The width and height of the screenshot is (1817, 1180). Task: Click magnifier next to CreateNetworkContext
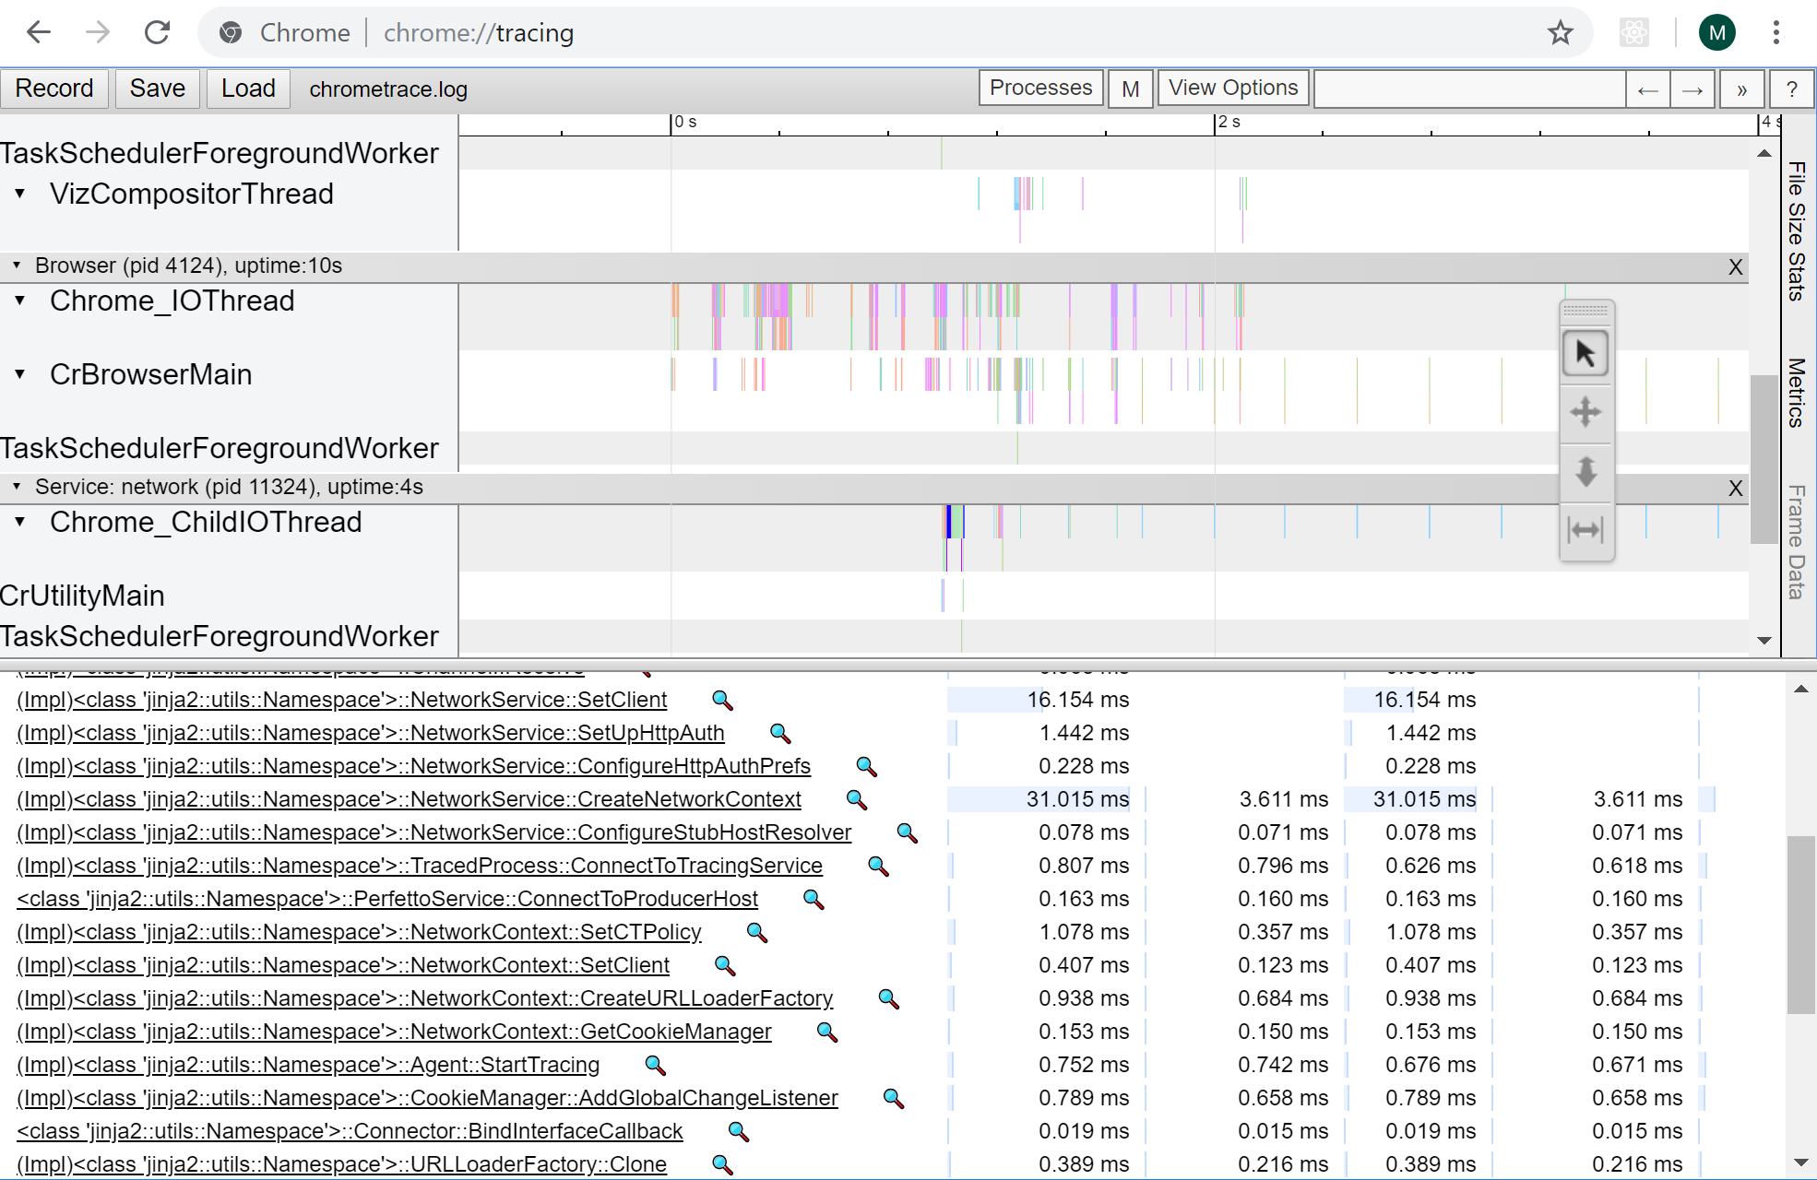(857, 800)
